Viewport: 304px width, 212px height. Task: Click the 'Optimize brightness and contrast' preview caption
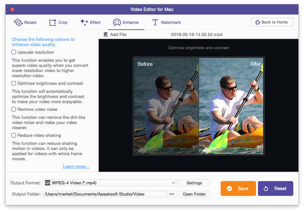tap(198, 48)
